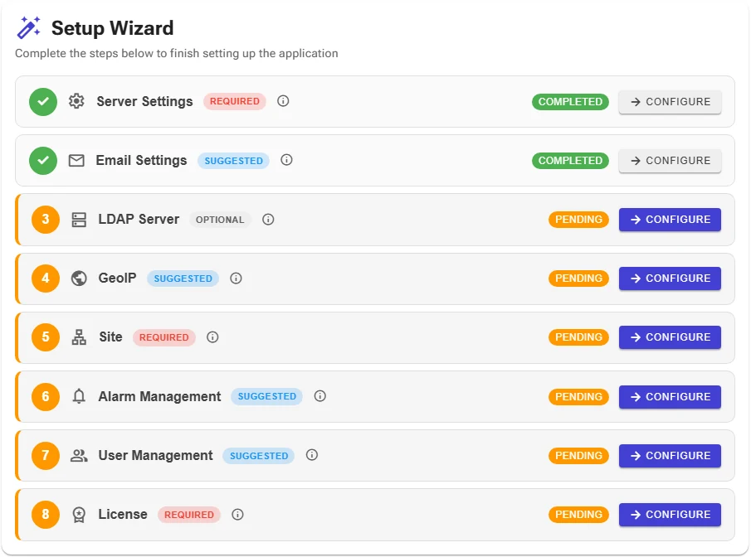
Task: Configure the License step
Action: coord(670,515)
